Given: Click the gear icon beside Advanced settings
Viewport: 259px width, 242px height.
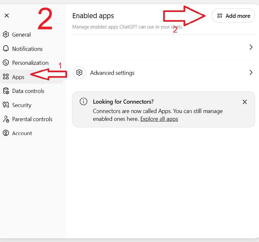Looking at the screenshot, I should point(79,73).
